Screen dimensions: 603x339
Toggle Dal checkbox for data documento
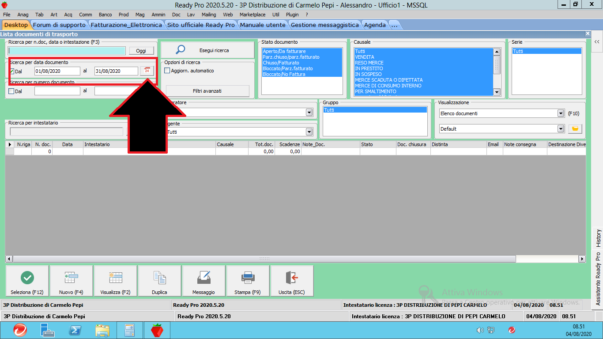tap(11, 71)
